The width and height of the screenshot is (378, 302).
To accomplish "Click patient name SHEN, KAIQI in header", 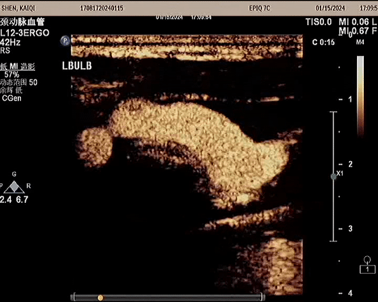I will point(18,8).
